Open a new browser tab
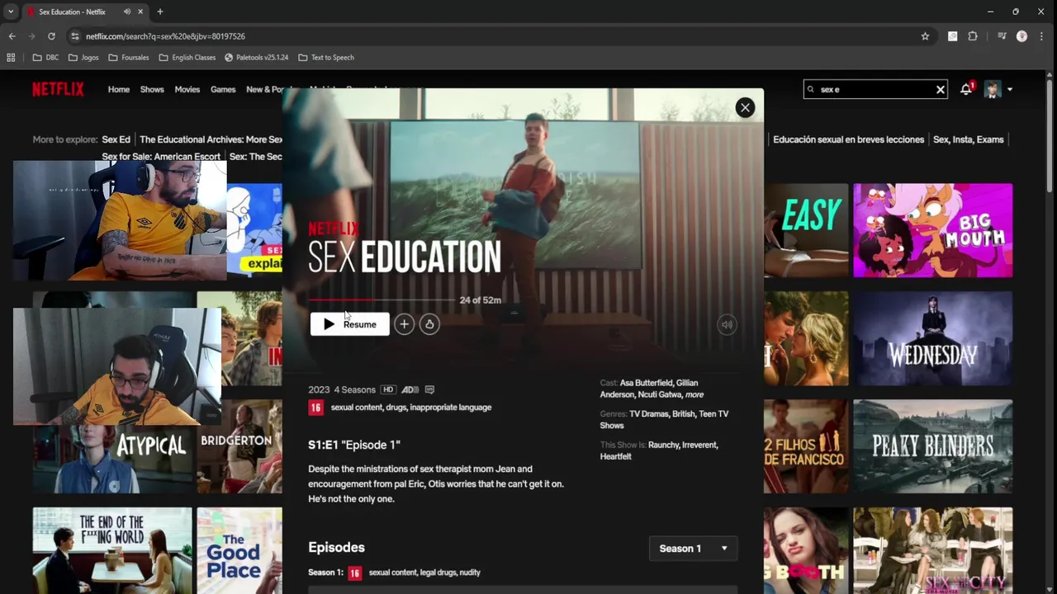 [160, 12]
